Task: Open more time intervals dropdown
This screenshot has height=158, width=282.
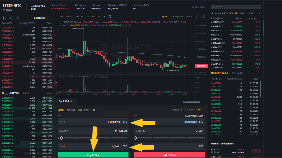Action: pos(104,16)
